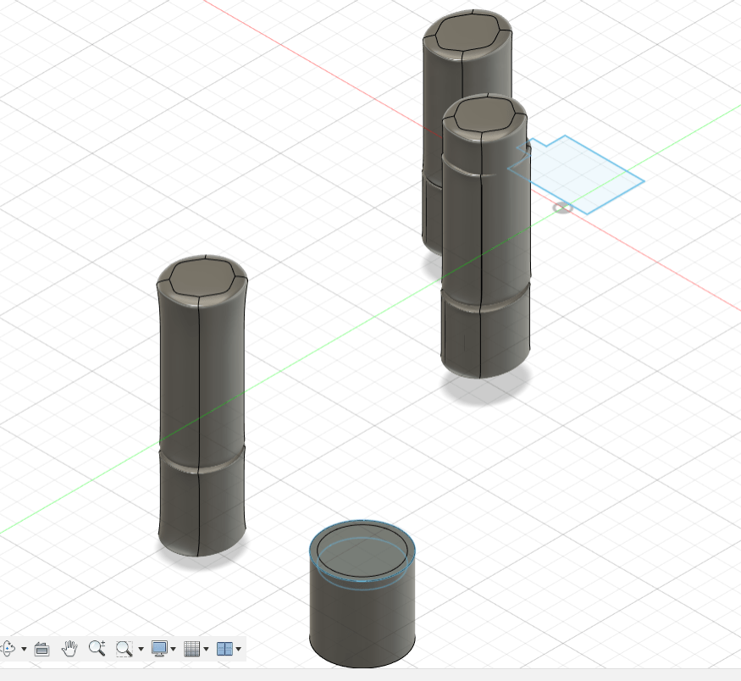Screen dimensions: 741x681
Task: Open the Grid and Snaps dropdown arrow
Action: pyautogui.click(x=206, y=650)
